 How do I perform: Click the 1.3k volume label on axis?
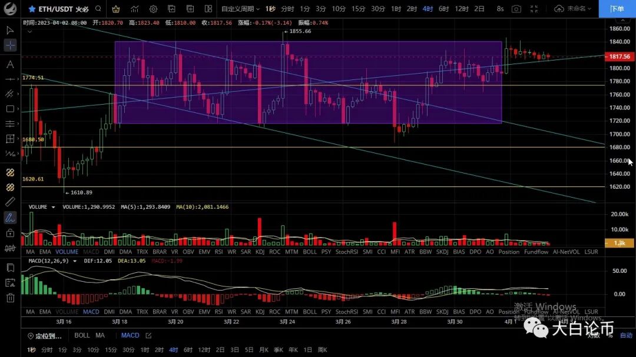pyautogui.click(x=620, y=243)
